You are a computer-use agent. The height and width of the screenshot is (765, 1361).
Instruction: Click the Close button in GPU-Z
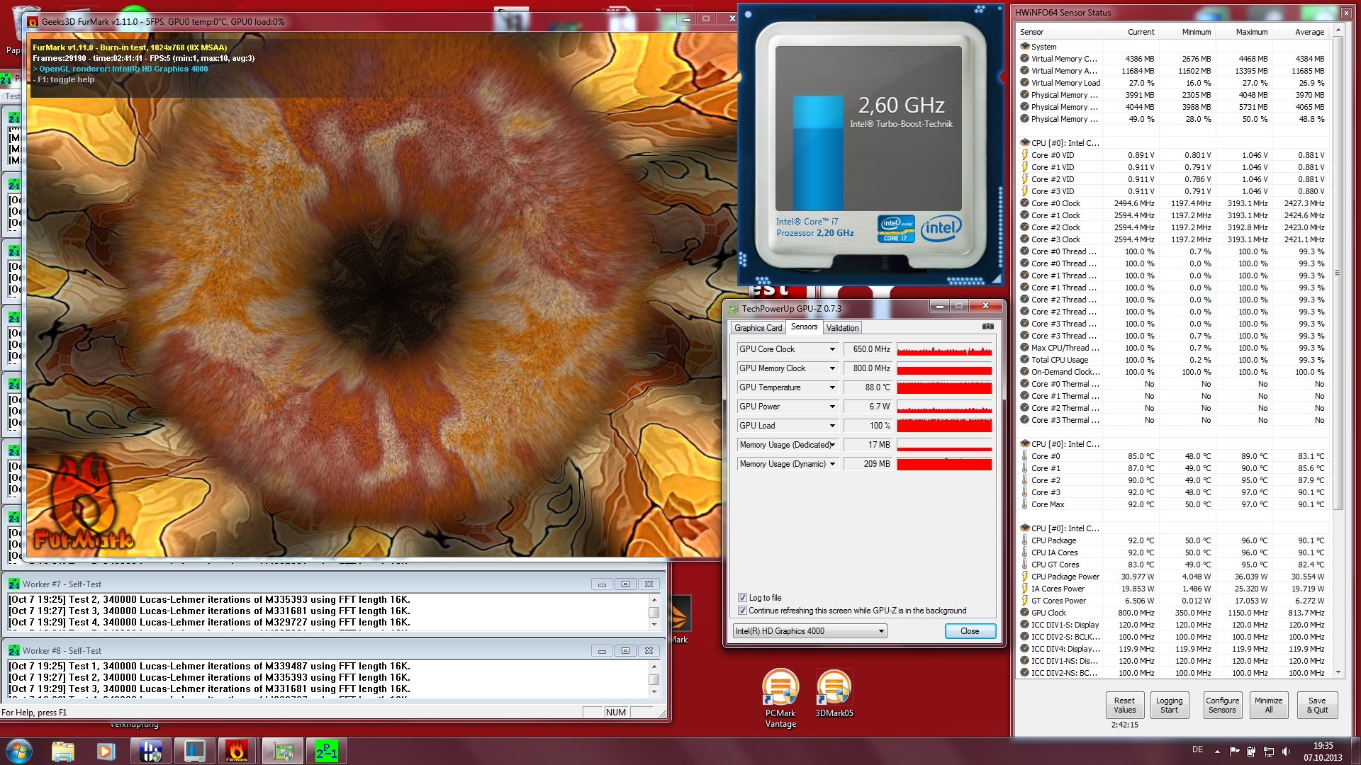click(970, 631)
